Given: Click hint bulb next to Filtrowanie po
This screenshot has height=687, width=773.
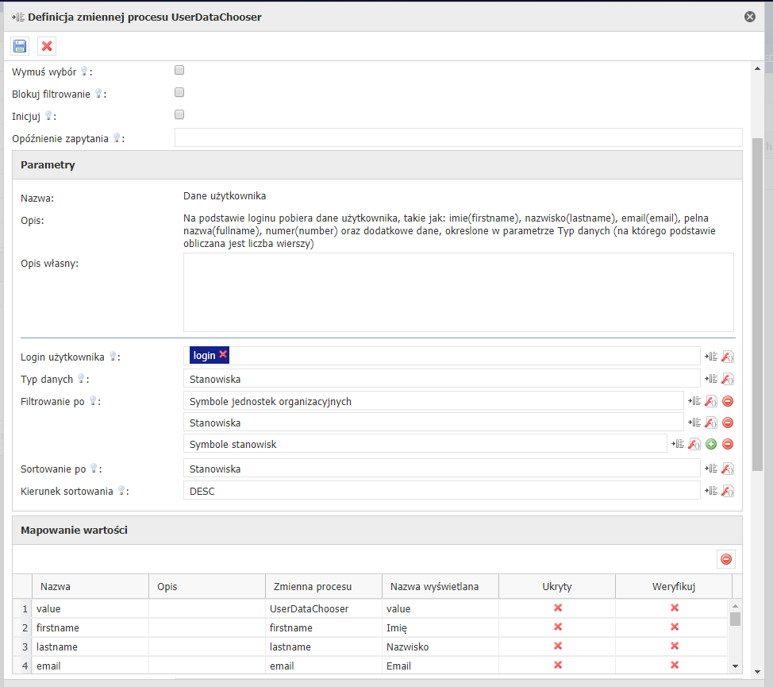Looking at the screenshot, I should coord(94,401).
